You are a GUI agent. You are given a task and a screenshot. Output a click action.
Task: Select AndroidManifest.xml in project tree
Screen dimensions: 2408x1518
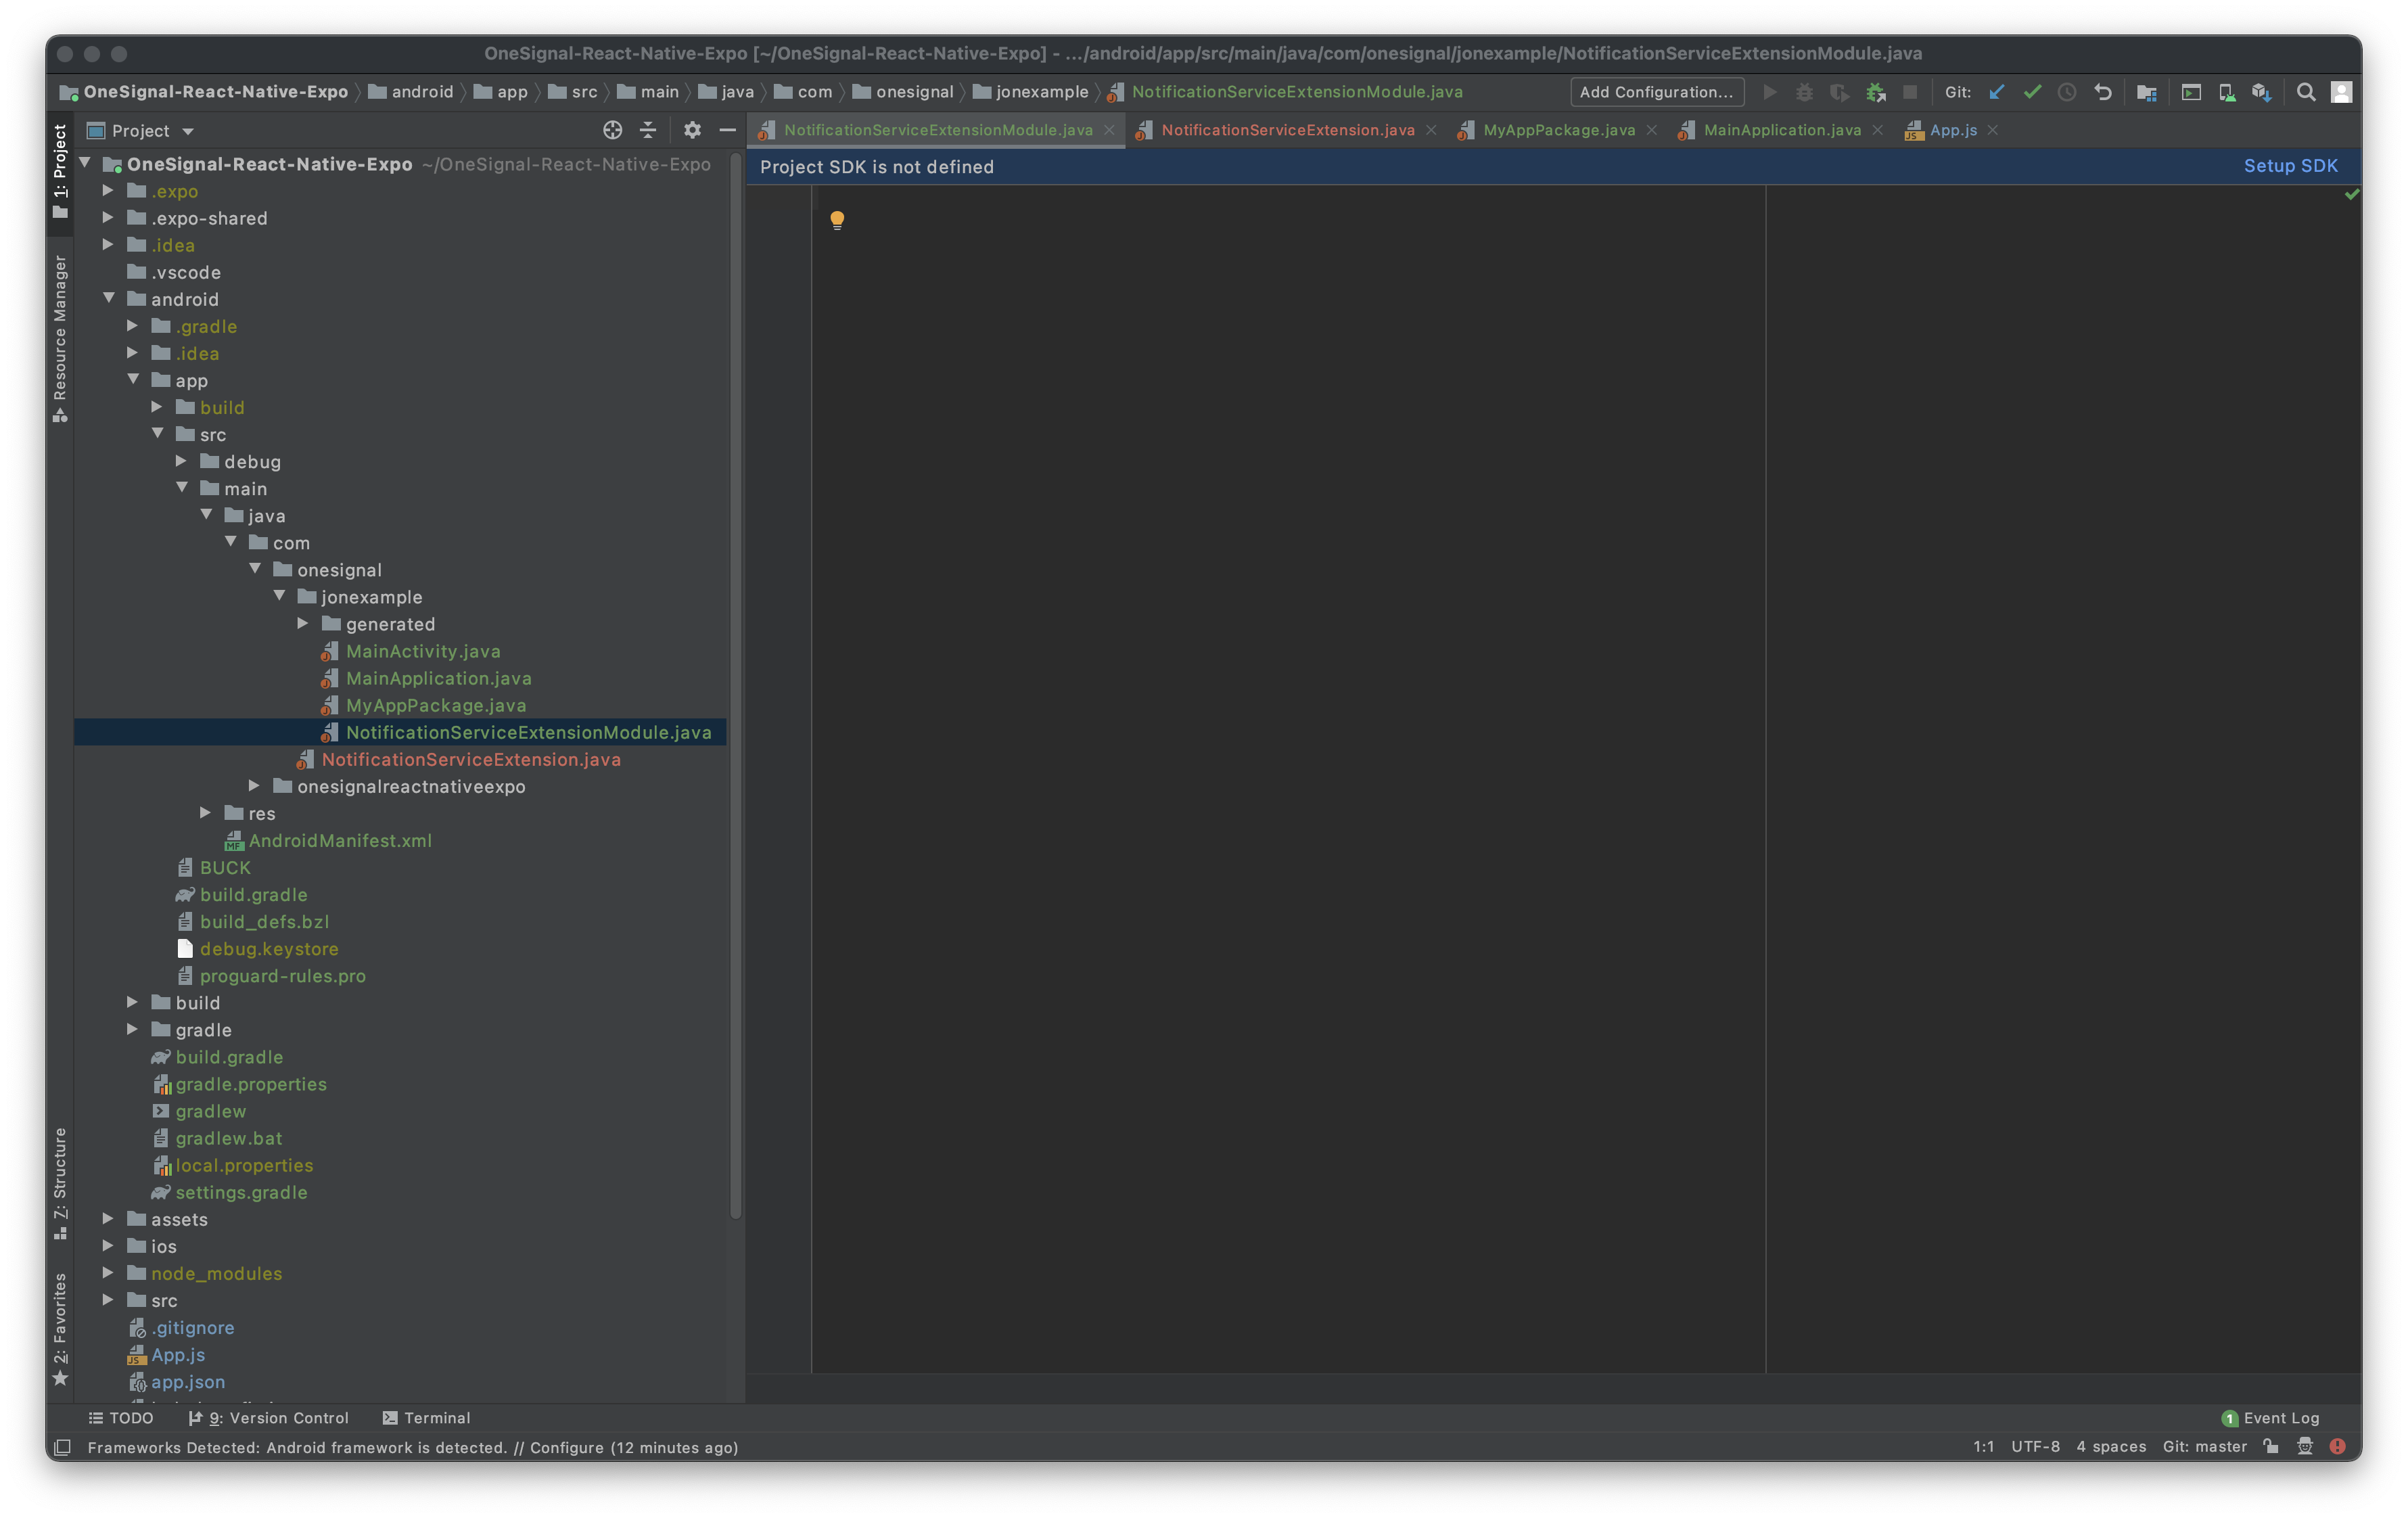coord(340,840)
